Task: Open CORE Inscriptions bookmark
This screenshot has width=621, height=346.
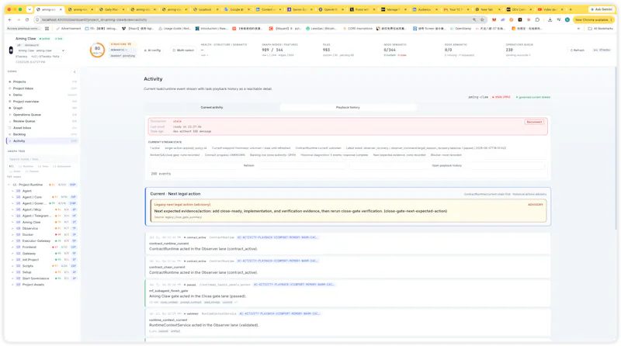Action: [x=358, y=29]
